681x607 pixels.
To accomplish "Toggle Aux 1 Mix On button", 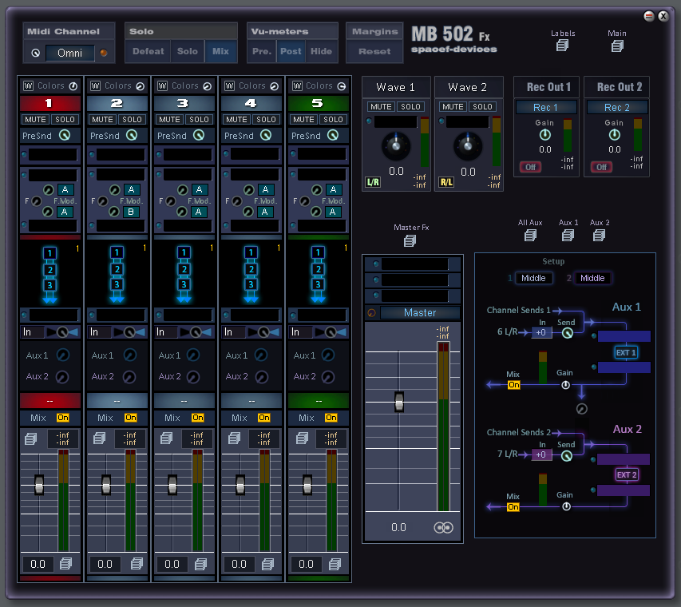I will 514,384.
